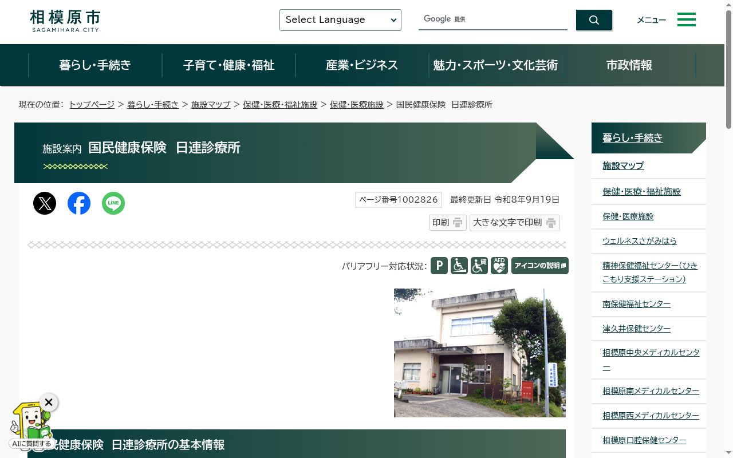
Task: Click the wheelchair-accessible toilet icon
Action: point(479,266)
